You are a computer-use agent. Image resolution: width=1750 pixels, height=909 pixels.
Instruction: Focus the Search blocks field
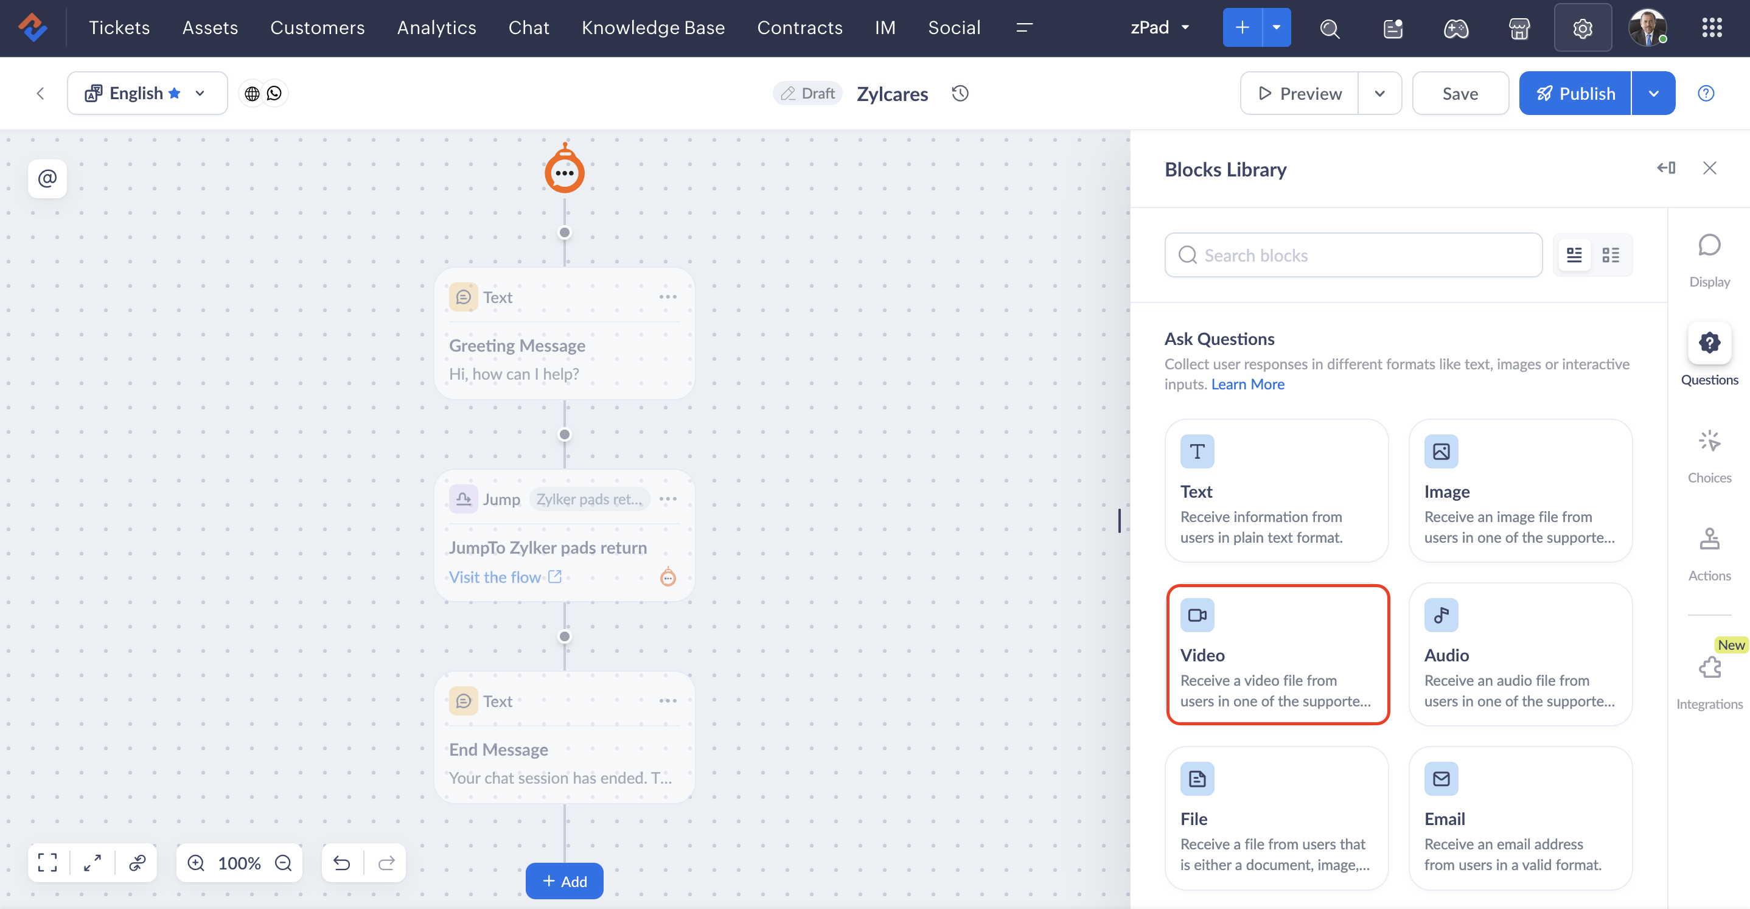coord(1353,255)
